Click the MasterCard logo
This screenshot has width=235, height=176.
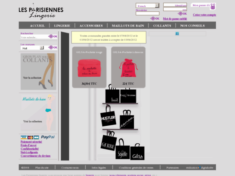click(x=30, y=137)
